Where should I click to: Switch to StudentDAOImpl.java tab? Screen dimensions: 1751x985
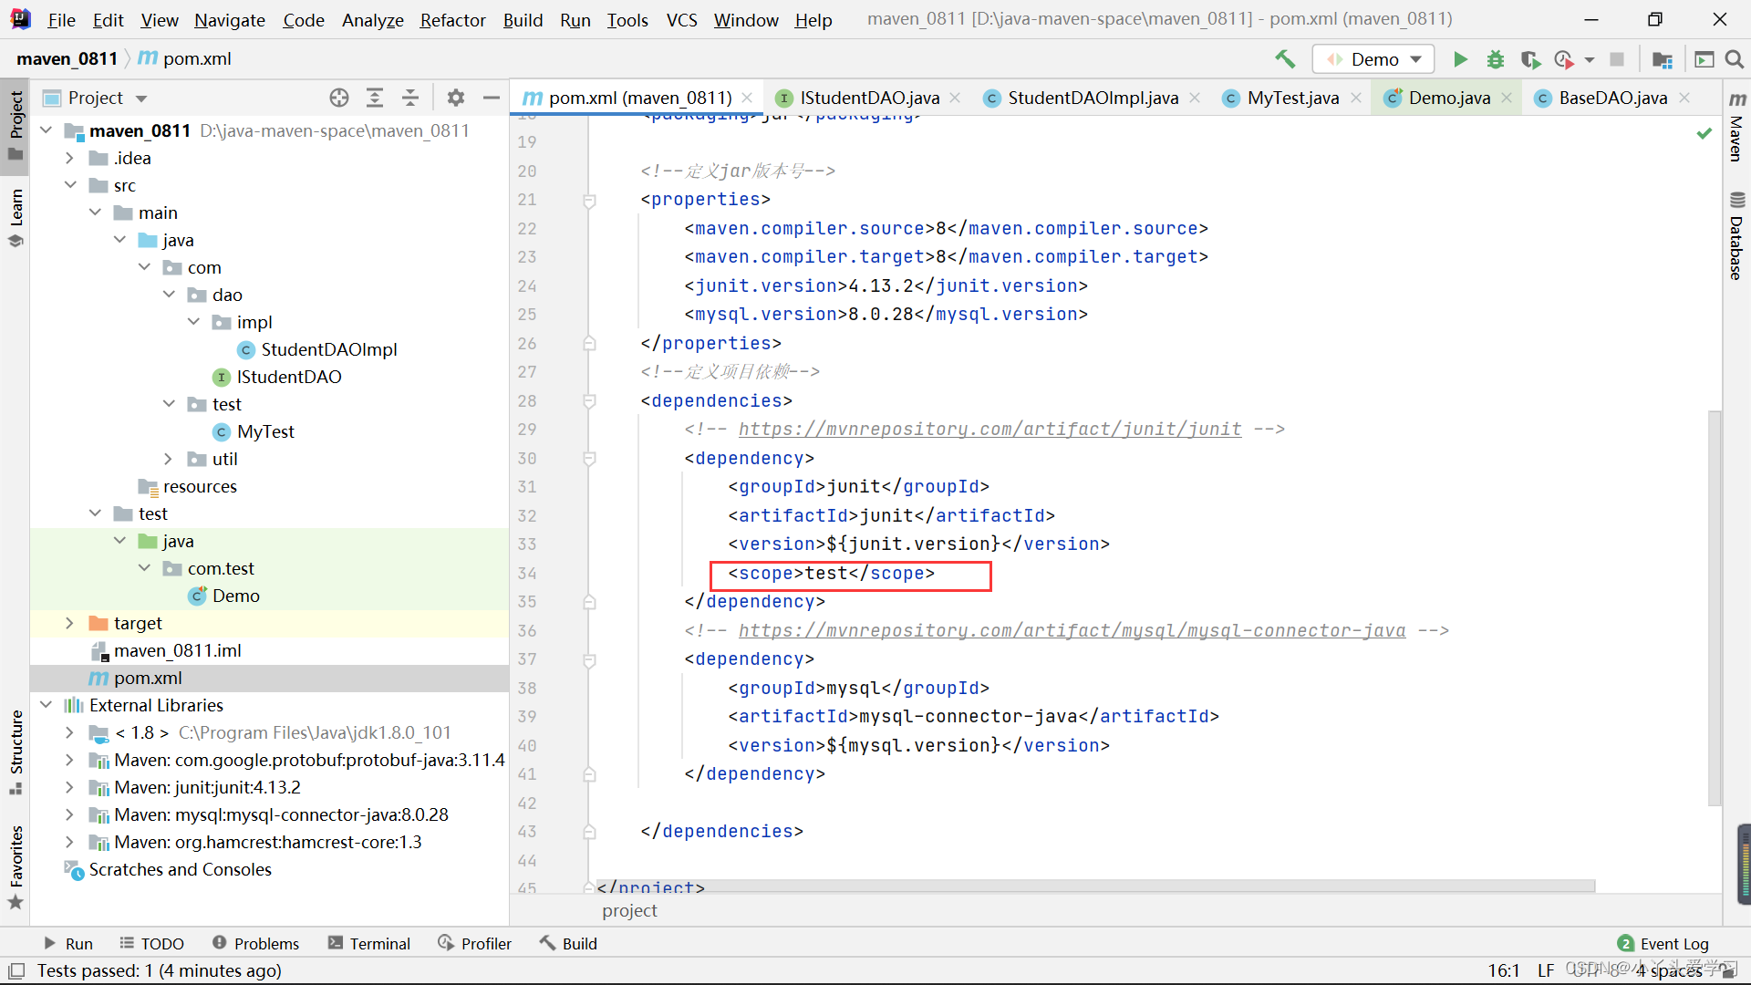(1093, 98)
